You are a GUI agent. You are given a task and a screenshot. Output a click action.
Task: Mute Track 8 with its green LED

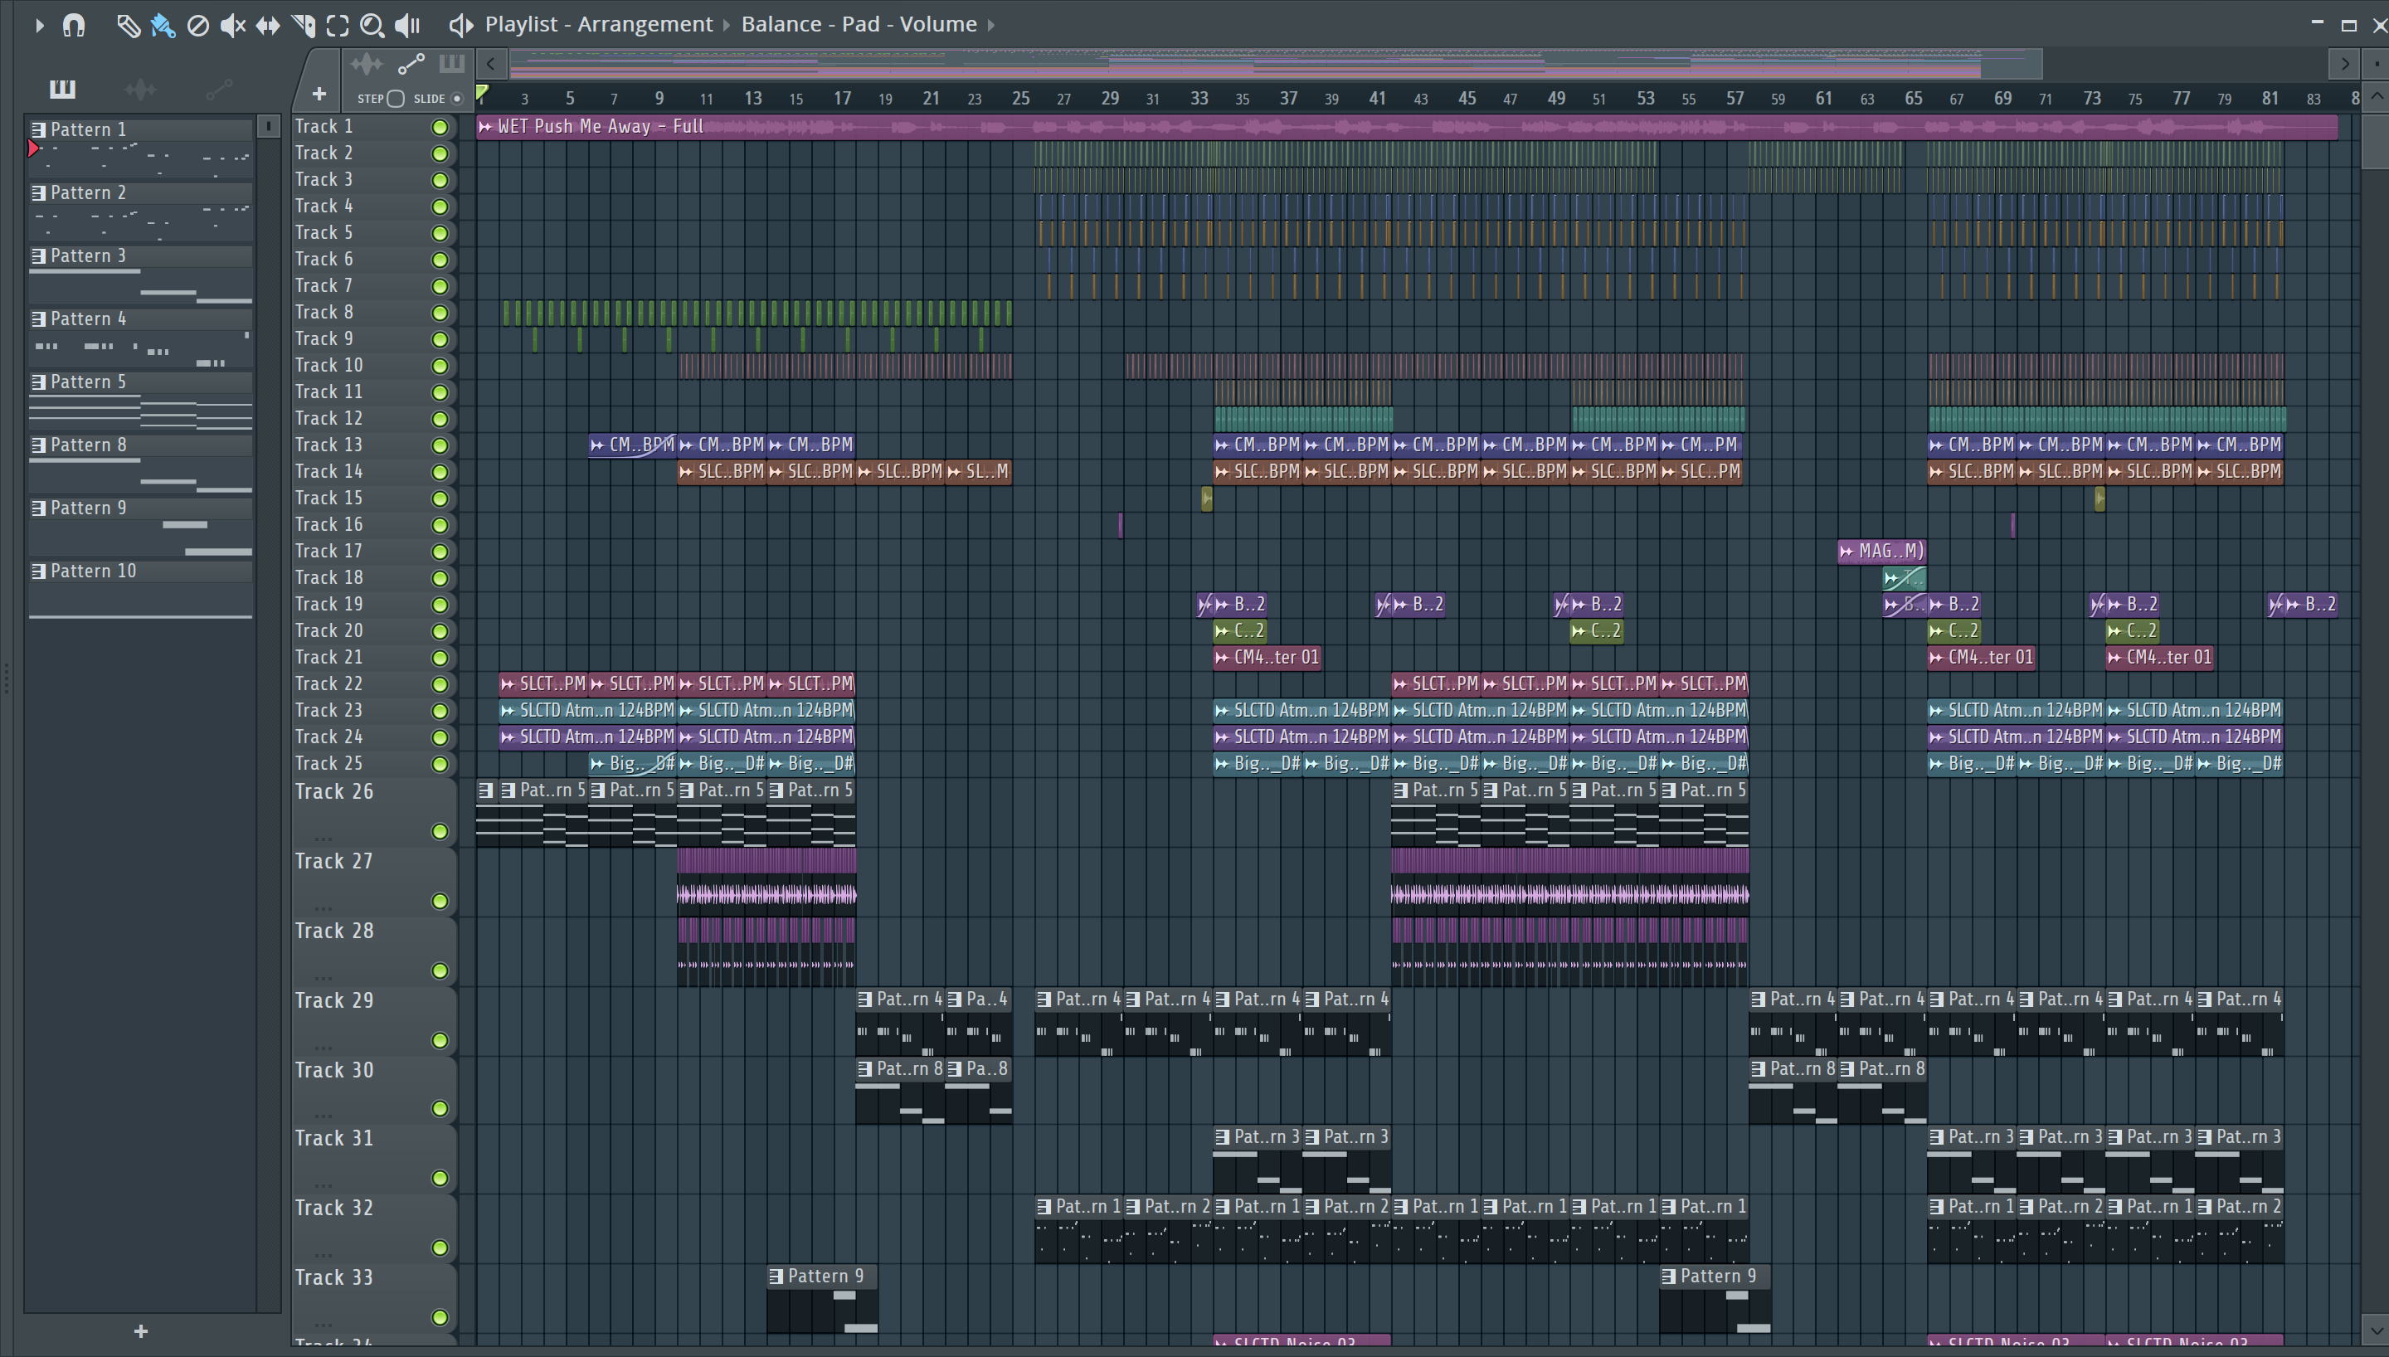click(x=440, y=314)
